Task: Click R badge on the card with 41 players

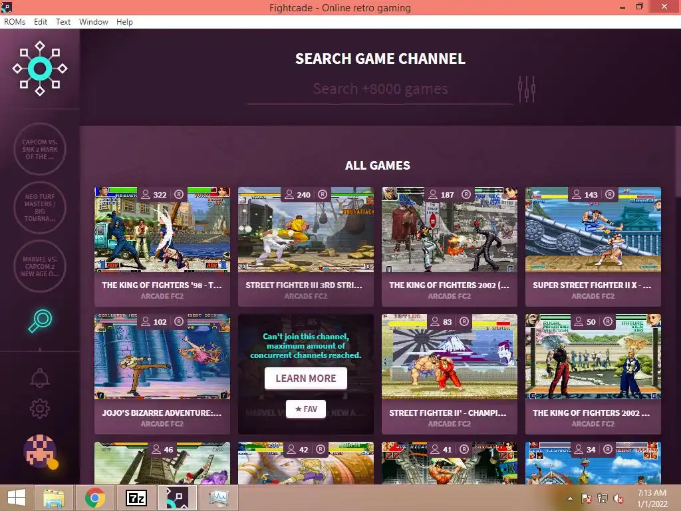Action: point(464,449)
